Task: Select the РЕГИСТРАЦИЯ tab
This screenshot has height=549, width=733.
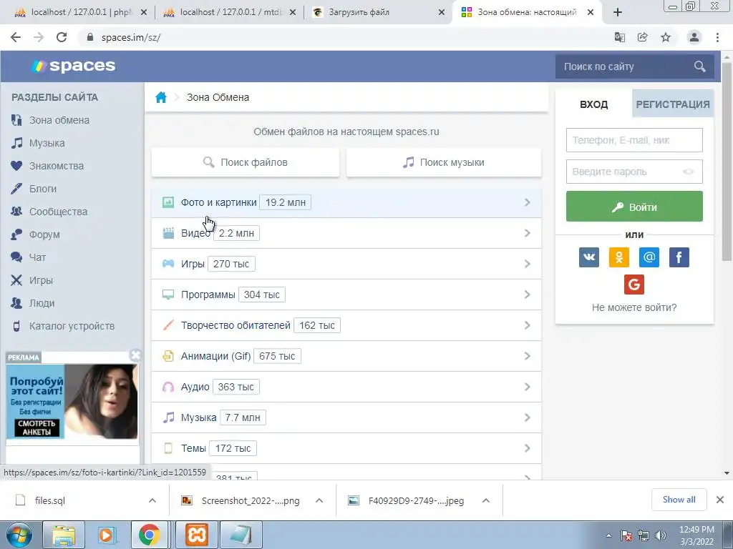Action: (x=673, y=104)
